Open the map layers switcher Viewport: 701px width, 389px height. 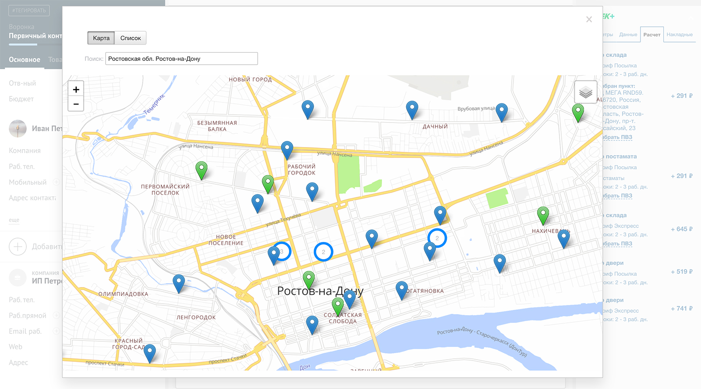pyautogui.click(x=585, y=92)
